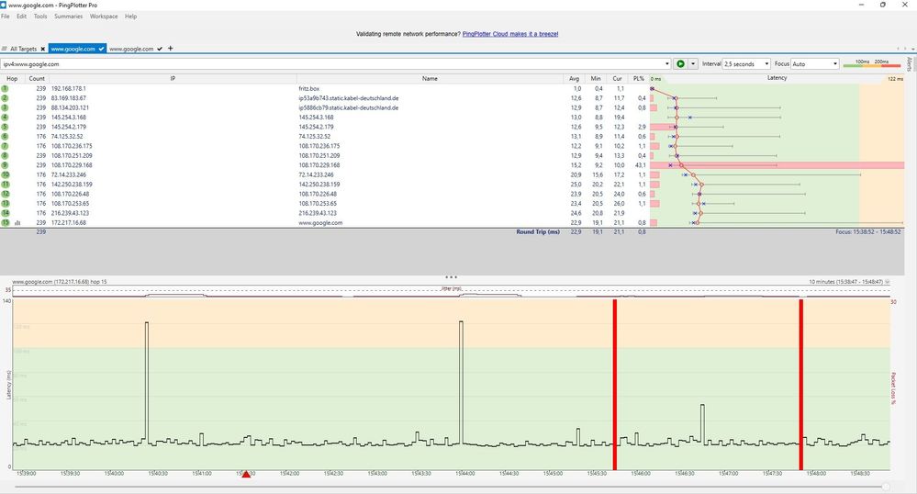
Task: Sort by the Hop column header
Action: [12, 78]
